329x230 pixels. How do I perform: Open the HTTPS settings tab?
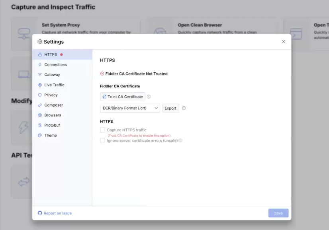pos(62,55)
